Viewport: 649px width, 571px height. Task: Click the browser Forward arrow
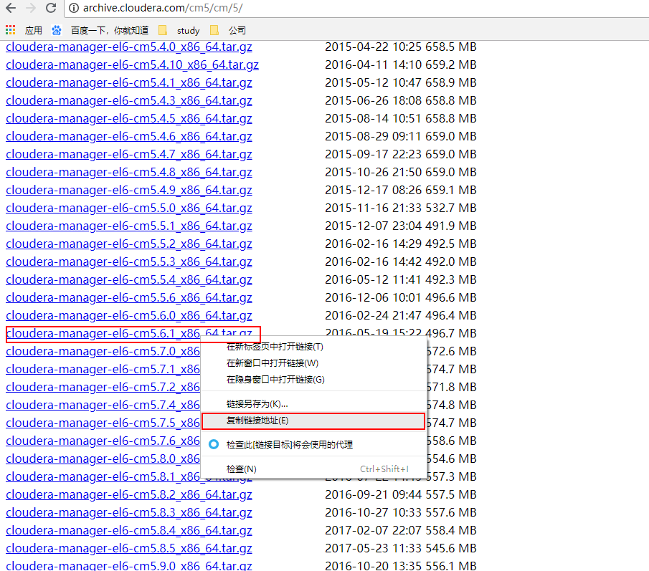31,8
